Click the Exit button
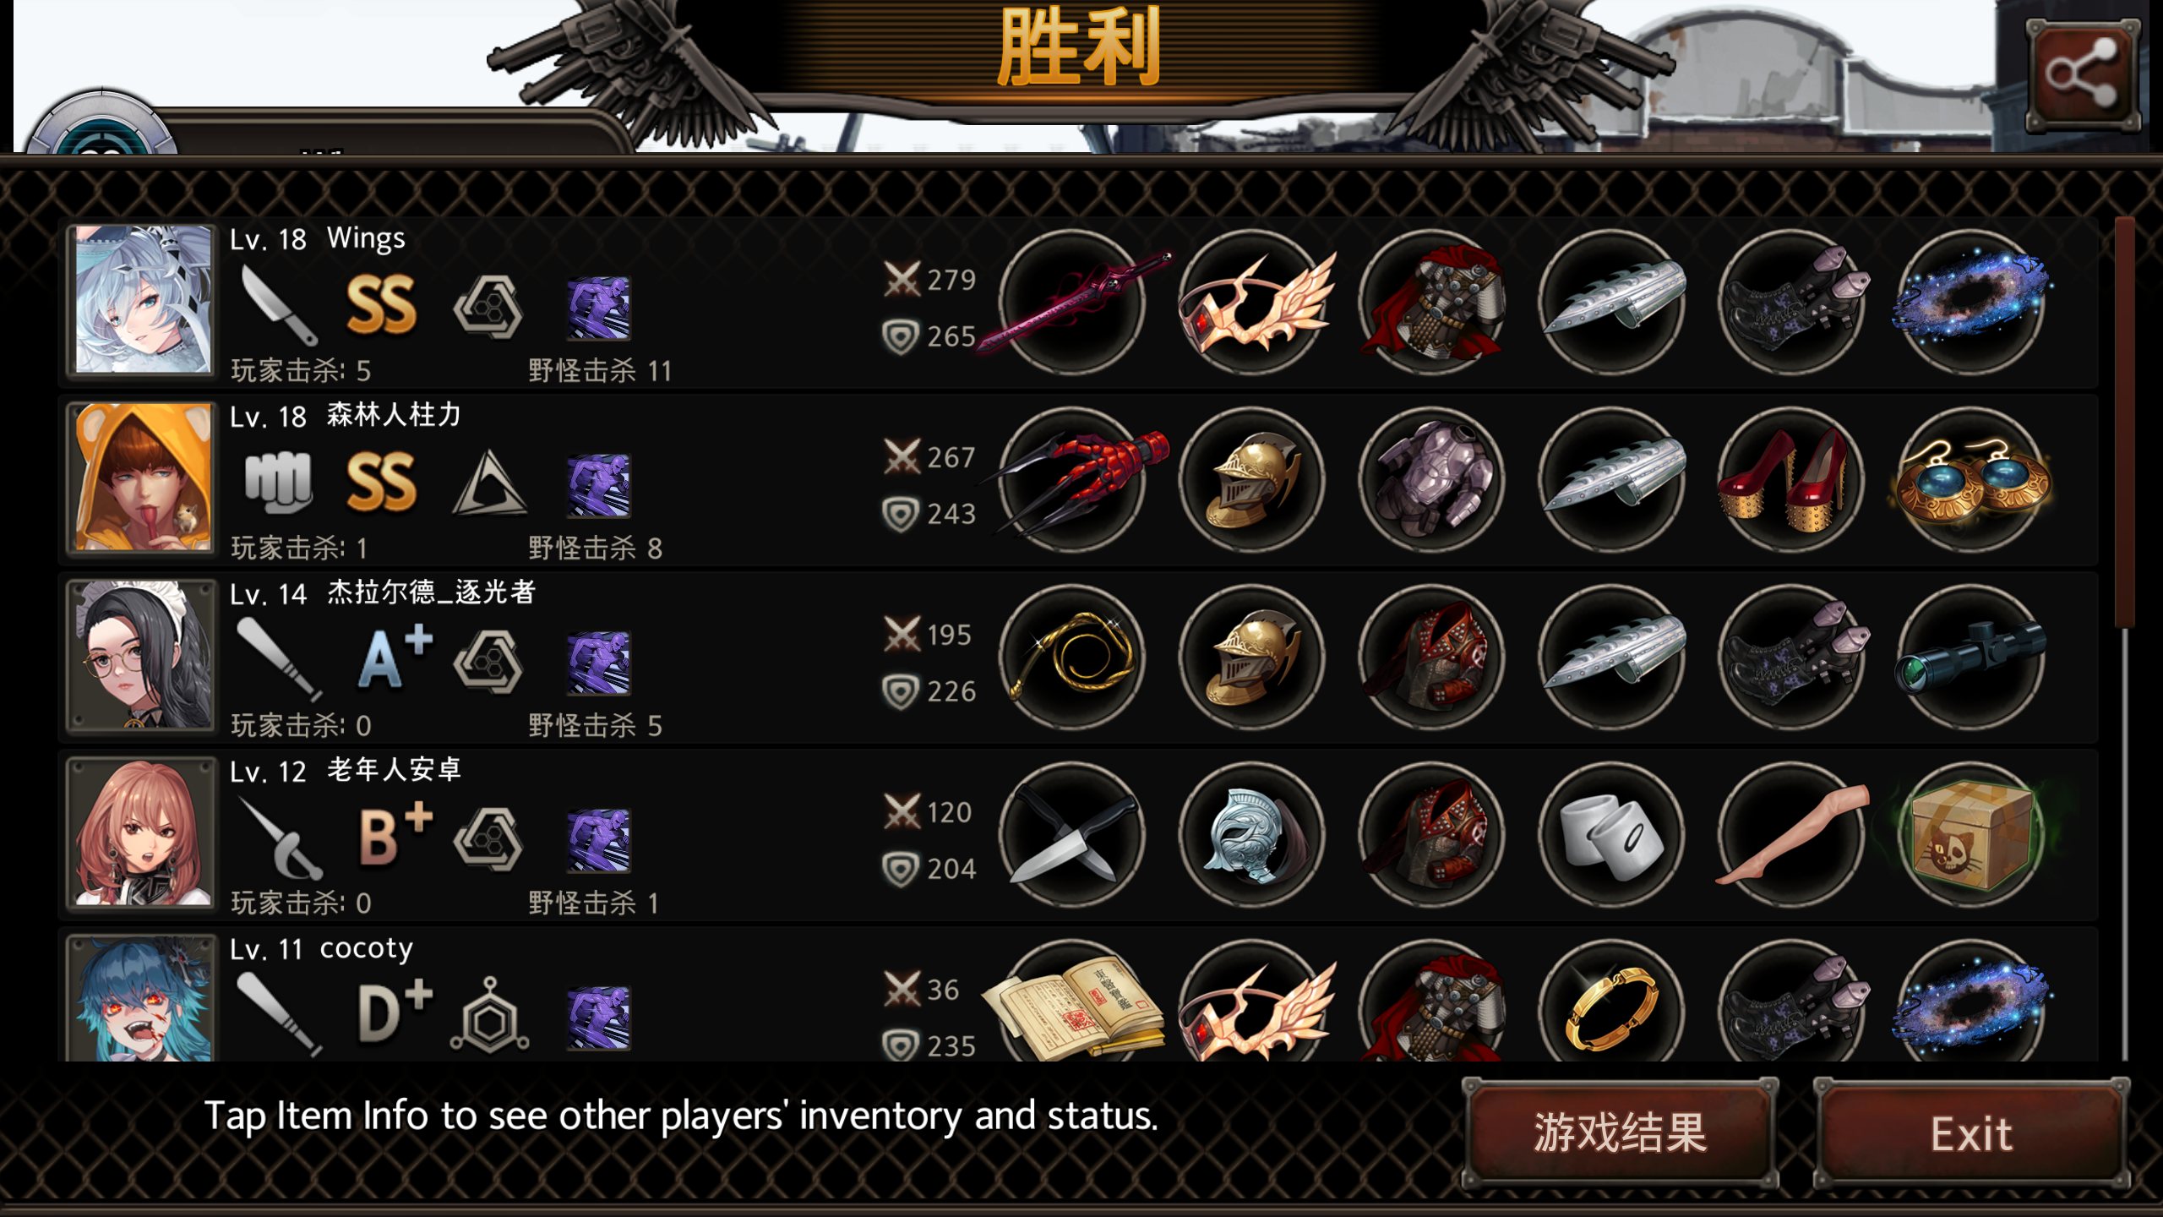The width and height of the screenshot is (2163, 1217). tap(1971, 1132)
